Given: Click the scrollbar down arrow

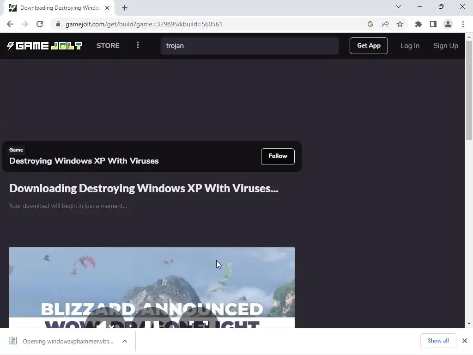Looking at the screenshot, I should pyautogui.click(x=469, y=324).
